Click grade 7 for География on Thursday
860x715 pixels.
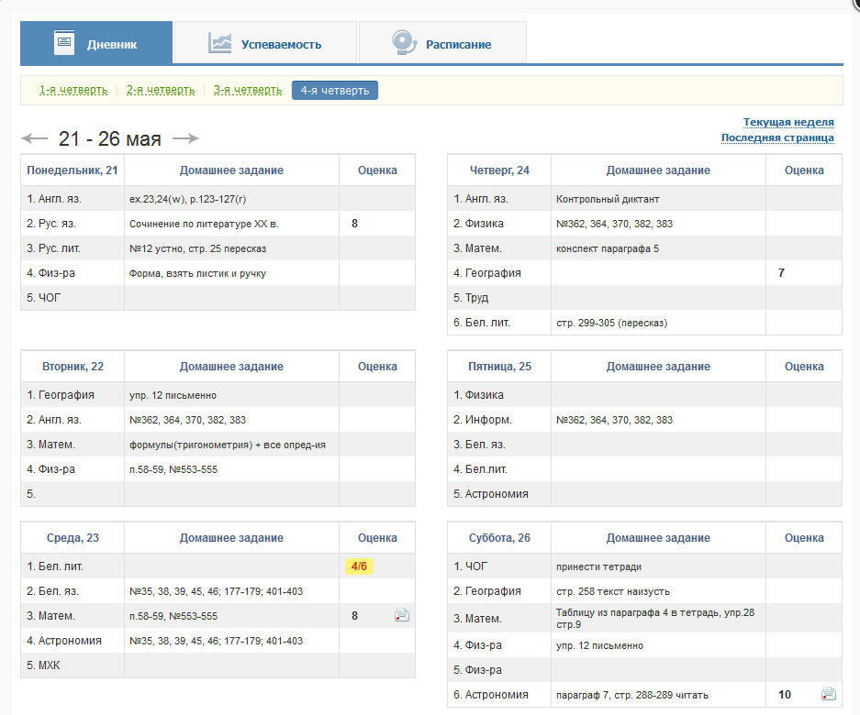pyautogui.click(x=782, y=273)
